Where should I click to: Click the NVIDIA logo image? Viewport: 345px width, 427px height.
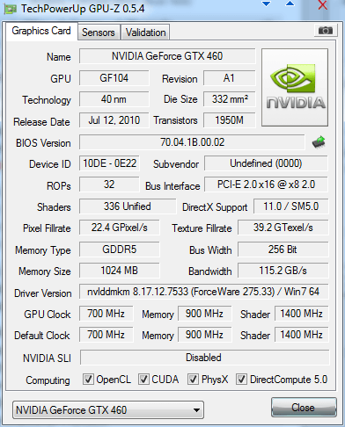pyautogui.click(x=295, y=87)
